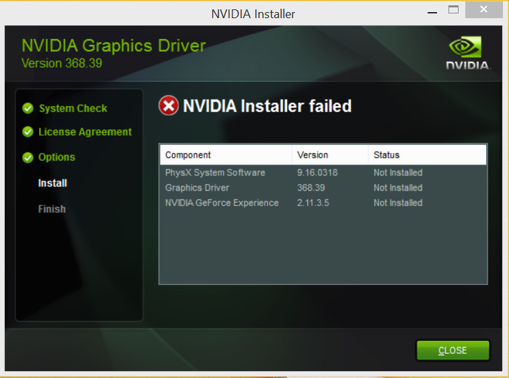Click the License Agreement green checkmark
This screenshot has height=378, width=509.
[28, 132]
